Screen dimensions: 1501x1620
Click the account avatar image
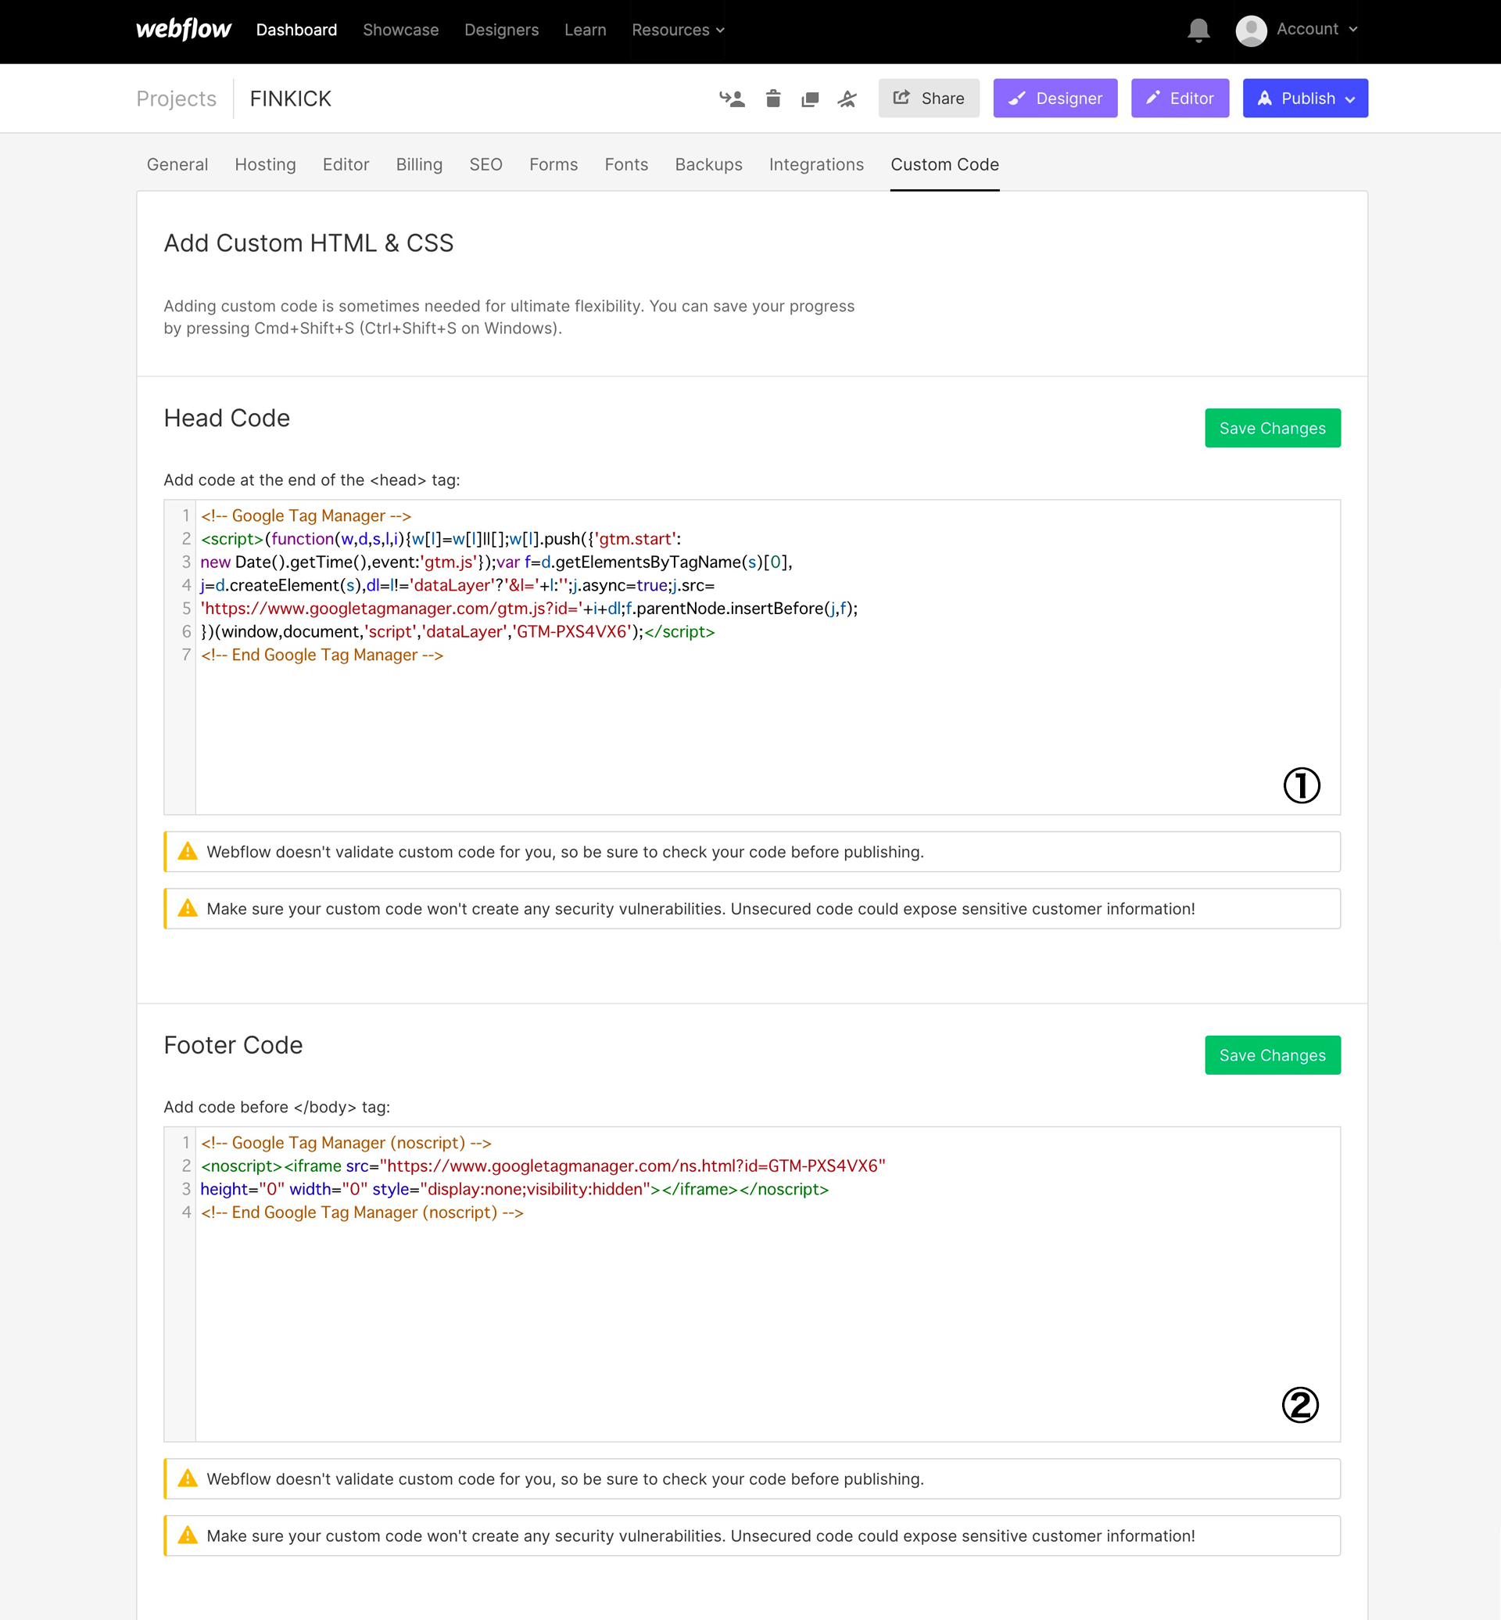1251,31
